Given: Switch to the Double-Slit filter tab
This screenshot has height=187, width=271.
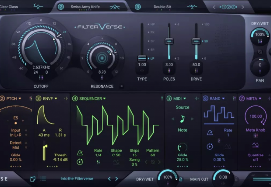Looking at the screenshot, I should click(162, 7).
